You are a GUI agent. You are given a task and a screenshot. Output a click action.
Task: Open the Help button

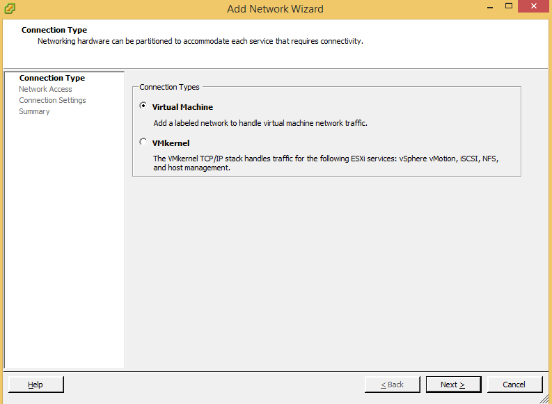[36, 385]
